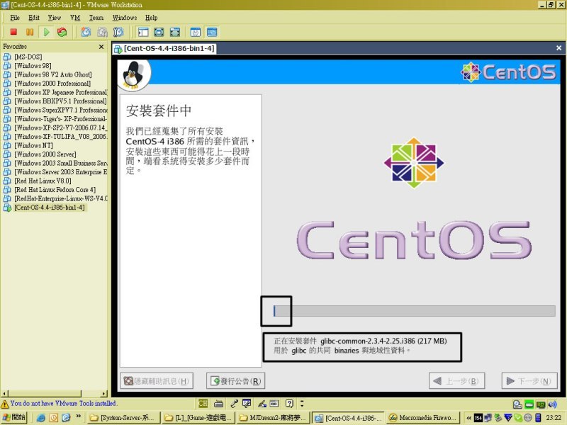This screenshot has width=567, height=425.
Task: Click the yellow VMware Tools warning icon
Action: [5, 404]
